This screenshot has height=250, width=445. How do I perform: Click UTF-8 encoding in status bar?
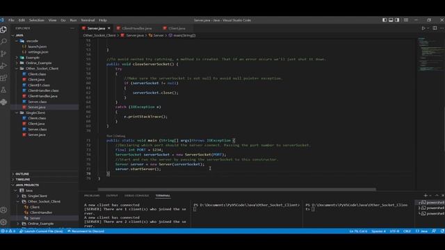394,231
